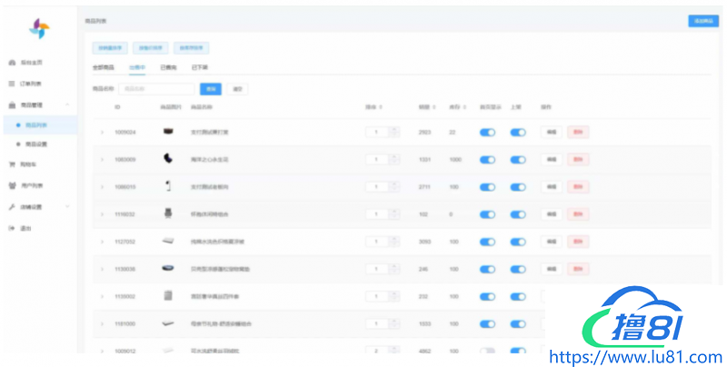The width and height of the screenshot is (727, 367).
Task: Click the product name search input field
Action: click(x=155, y=89)
